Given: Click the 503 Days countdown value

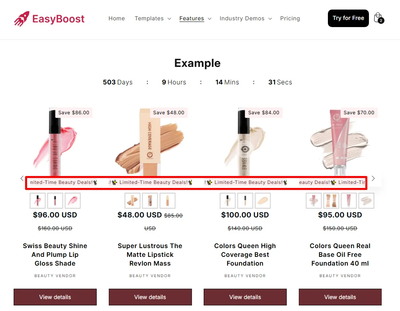Looking at the screenshot, I should coord(118,82).
